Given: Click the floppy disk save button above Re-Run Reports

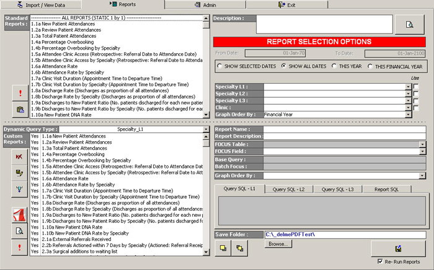Looking at the screenshot, I should tap(398, 249).
